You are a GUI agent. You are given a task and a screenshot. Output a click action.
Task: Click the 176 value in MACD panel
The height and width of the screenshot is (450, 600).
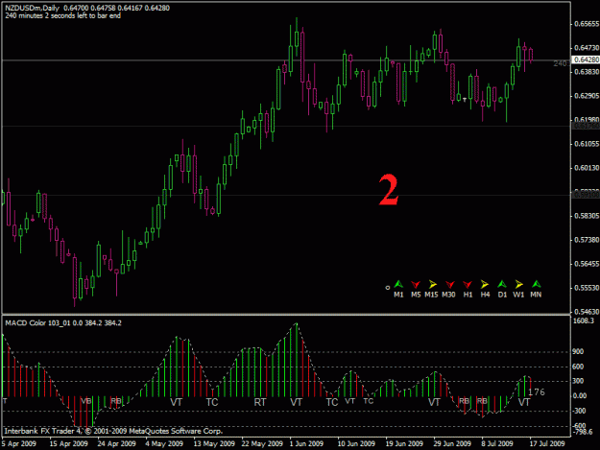[x=536, y=391]
